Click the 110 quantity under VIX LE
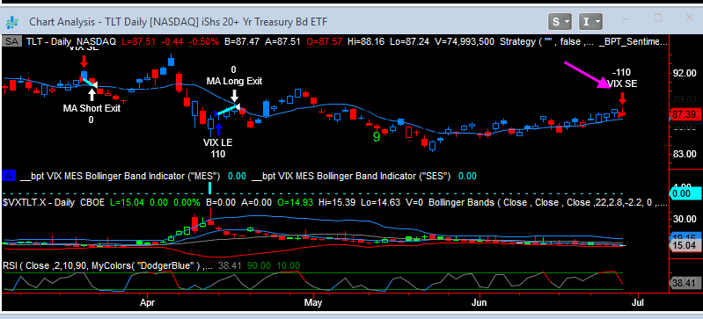Viewport: 703px width, 319px height. [x=218, y=154]
